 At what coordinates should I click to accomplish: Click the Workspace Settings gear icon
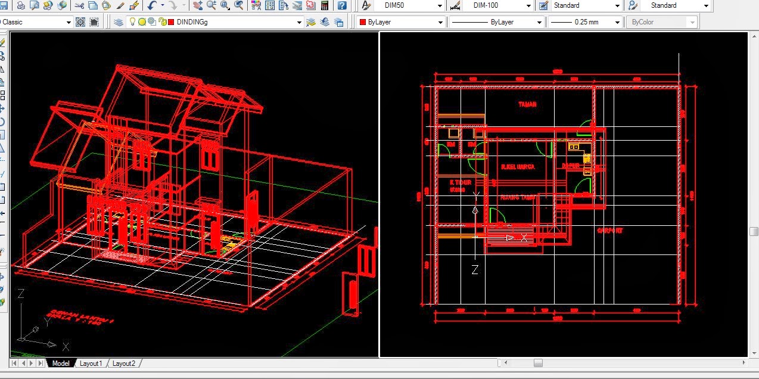tap(81, 22)
